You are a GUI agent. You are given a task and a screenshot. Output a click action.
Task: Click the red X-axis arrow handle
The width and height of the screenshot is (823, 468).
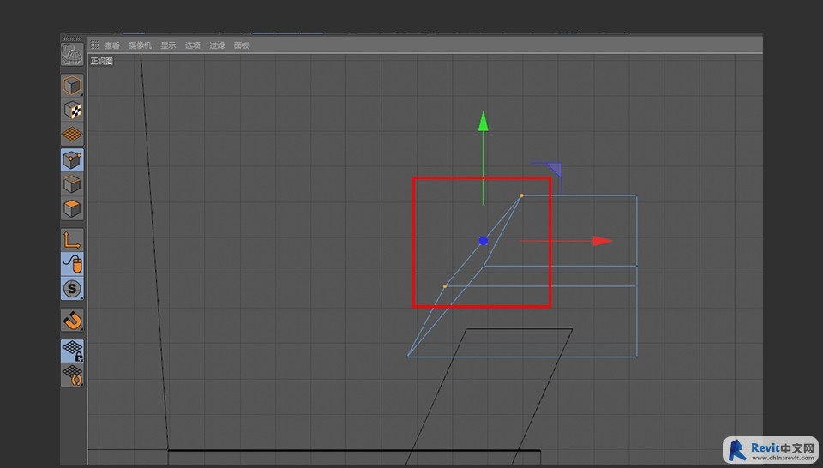(603, 241)
